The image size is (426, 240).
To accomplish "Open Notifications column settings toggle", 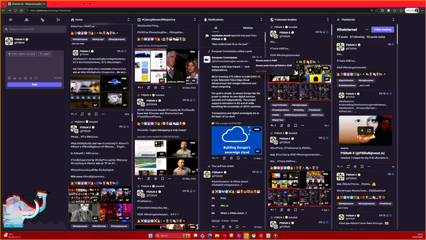I will 261,20.
